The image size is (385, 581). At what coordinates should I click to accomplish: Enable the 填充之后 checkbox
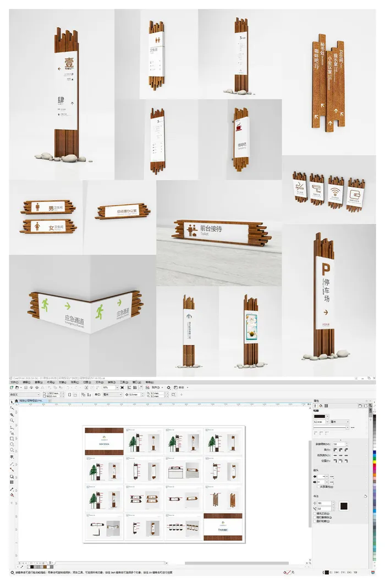click(315, 514)
